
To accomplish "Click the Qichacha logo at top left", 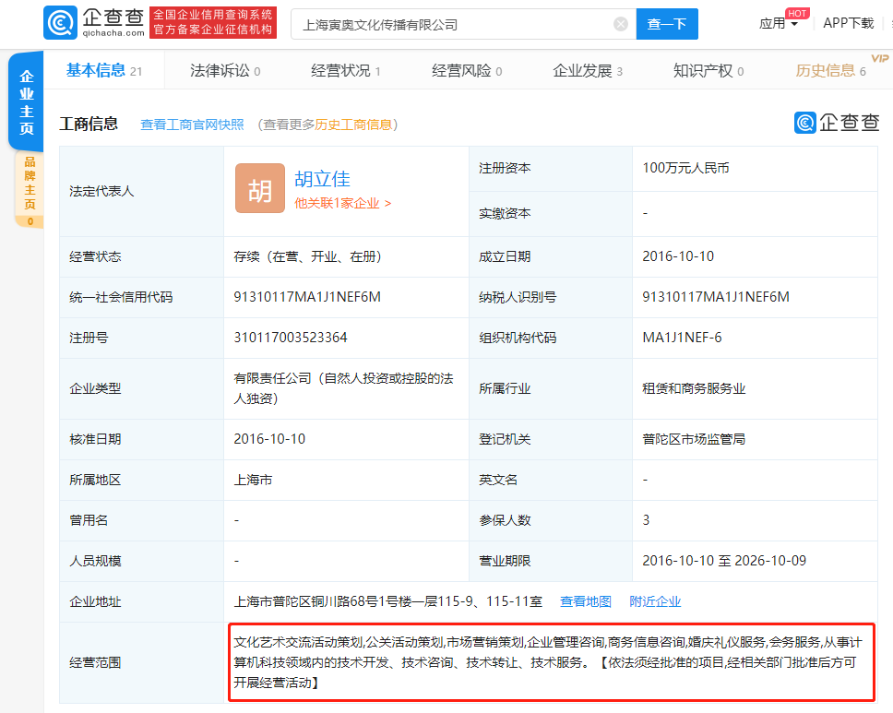I will click(x=94, y=23).
